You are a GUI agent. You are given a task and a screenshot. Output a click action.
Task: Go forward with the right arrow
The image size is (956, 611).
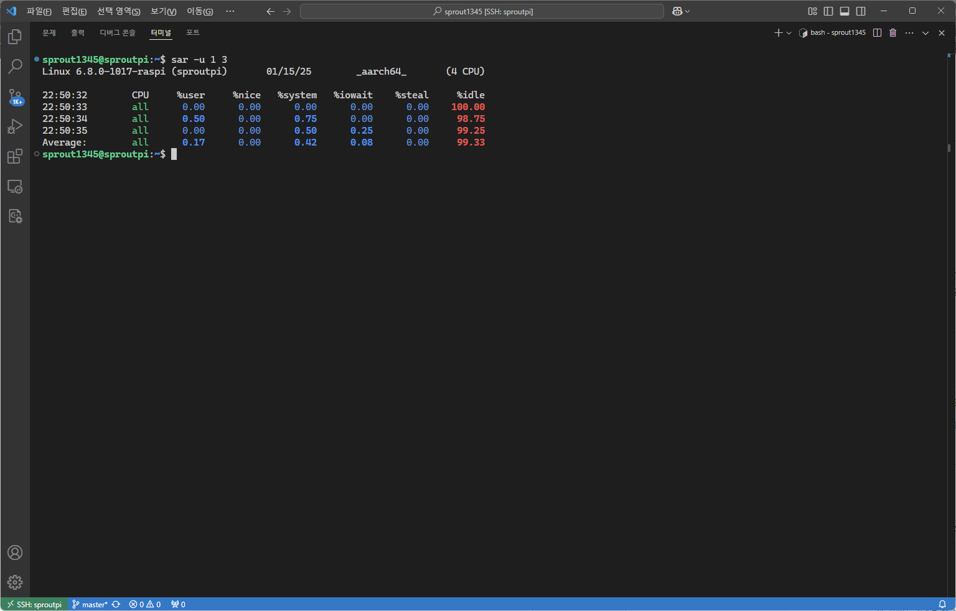click(287, 11)
